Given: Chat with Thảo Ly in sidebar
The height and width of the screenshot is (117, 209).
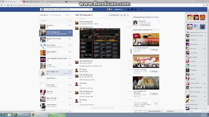Looking at the screenshot, I should click(x=196, y=100).
